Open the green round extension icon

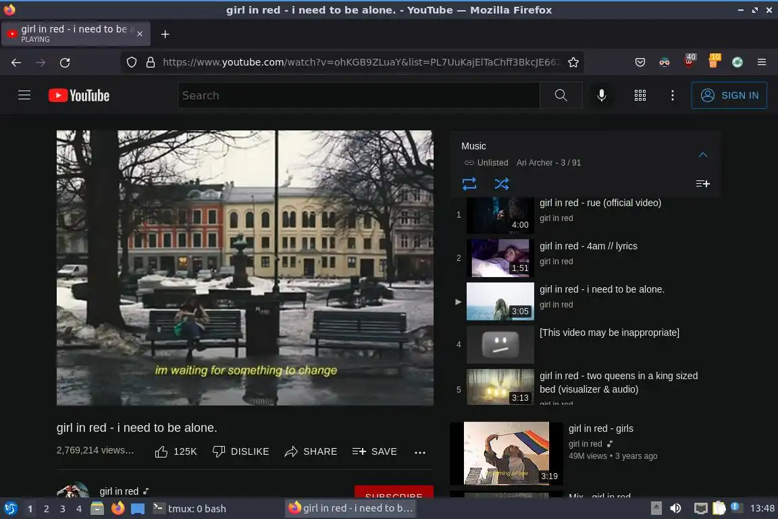click(x=737, y=62)
